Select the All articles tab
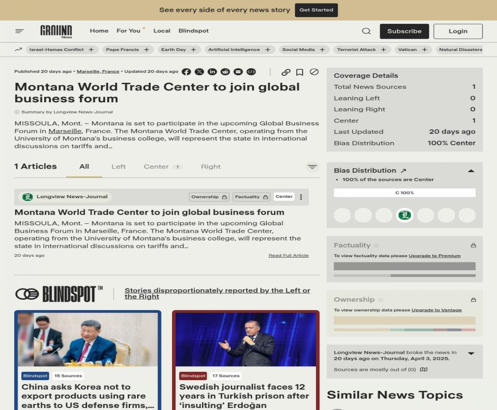The height and width of the screenshot is (410, 497). click(x=84, y=167)
